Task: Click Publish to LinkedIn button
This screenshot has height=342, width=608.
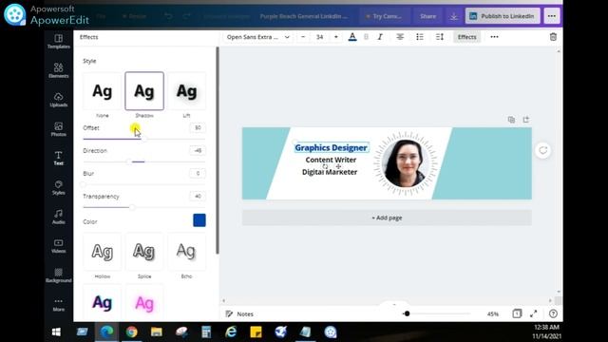Action: coord(503,16)
